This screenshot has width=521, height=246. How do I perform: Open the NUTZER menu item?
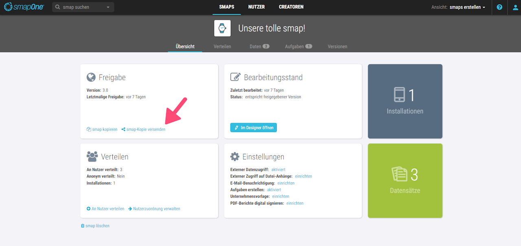pyautogui.click(x=256, y=7)
